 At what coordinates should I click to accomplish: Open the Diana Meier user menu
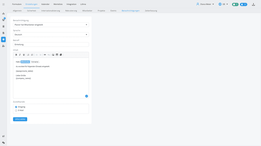point(205,4)
